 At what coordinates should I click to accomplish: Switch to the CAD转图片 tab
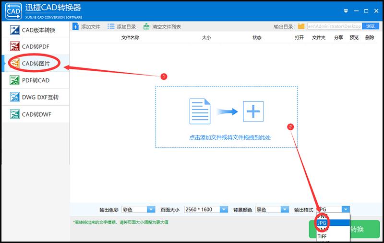[x=36, y=64]
